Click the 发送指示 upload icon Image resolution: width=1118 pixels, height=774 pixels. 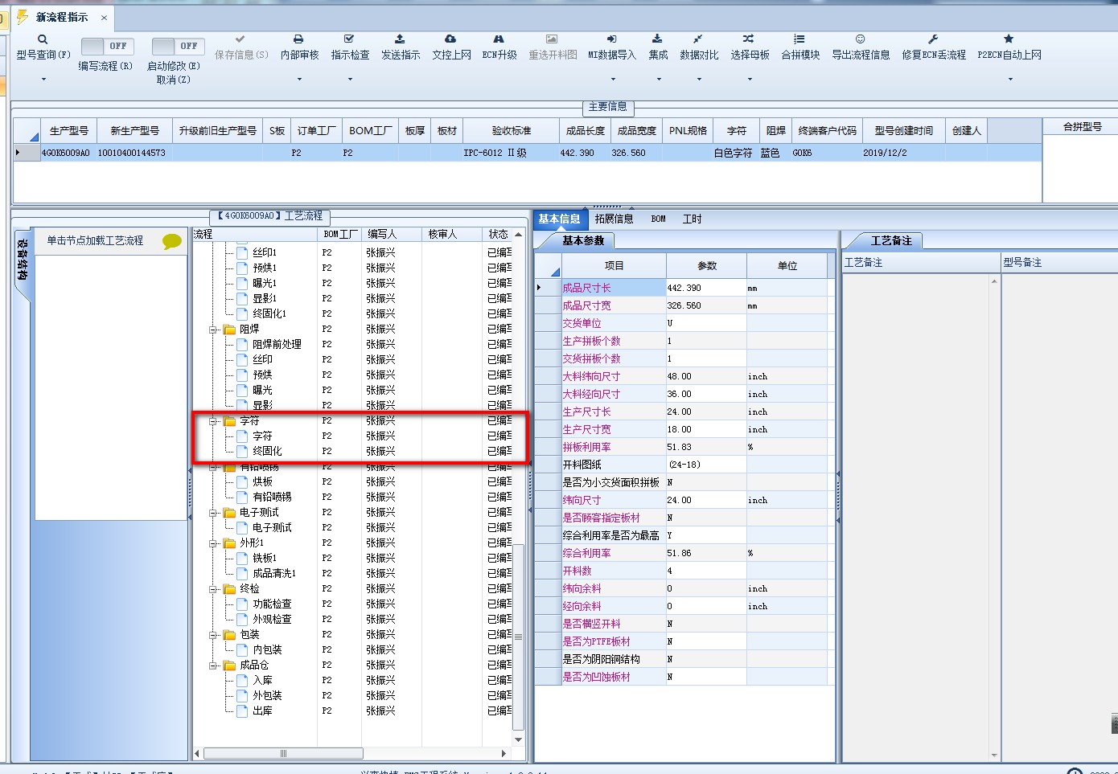(x=400, y=39)
